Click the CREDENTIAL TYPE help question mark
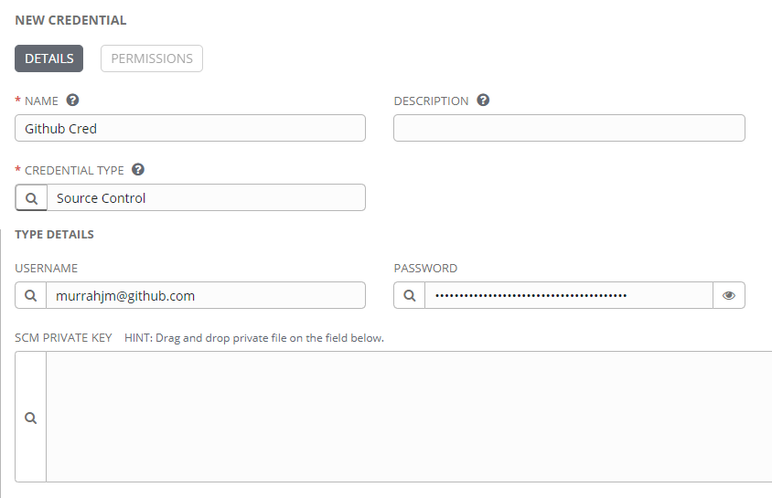This screenshot has width=772, height=498. coord(138,170)
